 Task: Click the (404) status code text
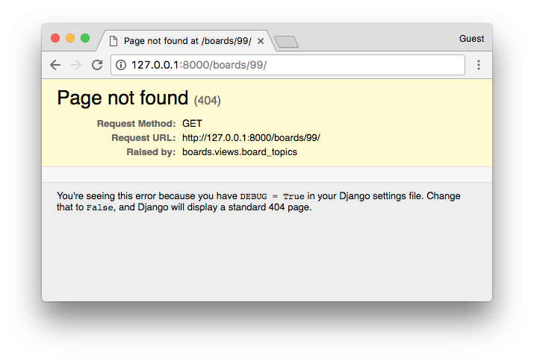[208, 101]
